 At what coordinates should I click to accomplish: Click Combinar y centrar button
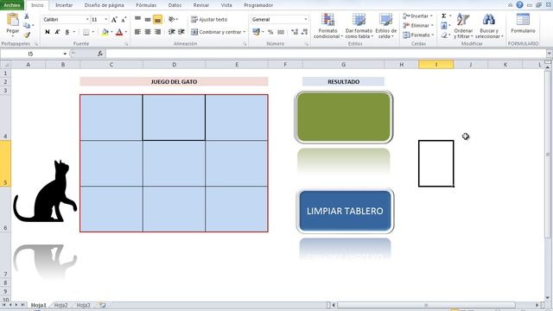point(216,32)
